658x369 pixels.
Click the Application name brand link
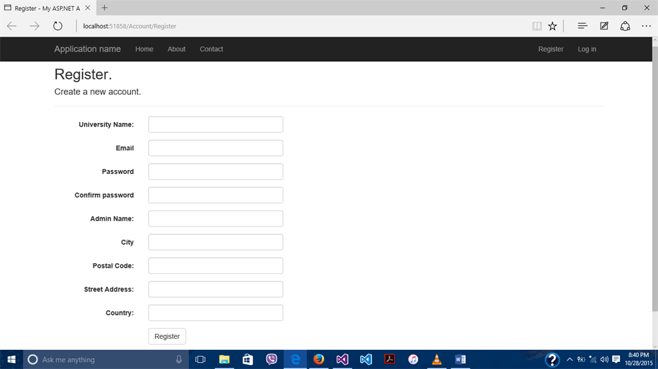[87, 49]
